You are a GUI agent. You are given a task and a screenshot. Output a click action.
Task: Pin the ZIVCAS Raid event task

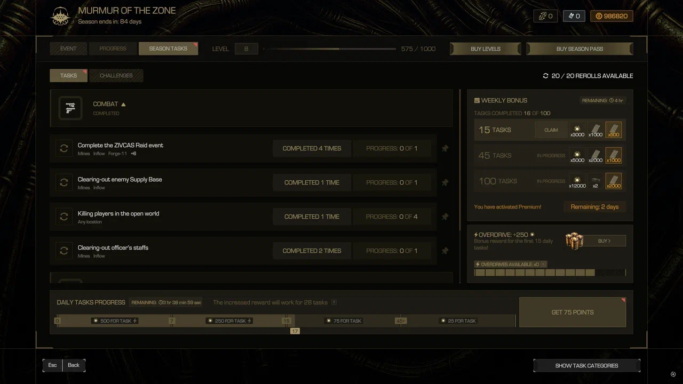point(445,148)
